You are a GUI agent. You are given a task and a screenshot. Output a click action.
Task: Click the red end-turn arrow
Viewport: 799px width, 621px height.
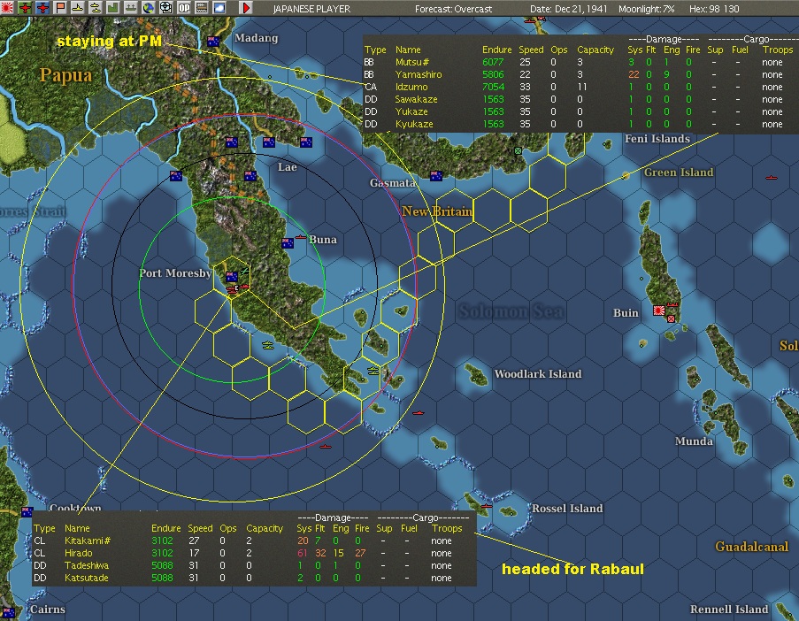(x=246, y=8)
